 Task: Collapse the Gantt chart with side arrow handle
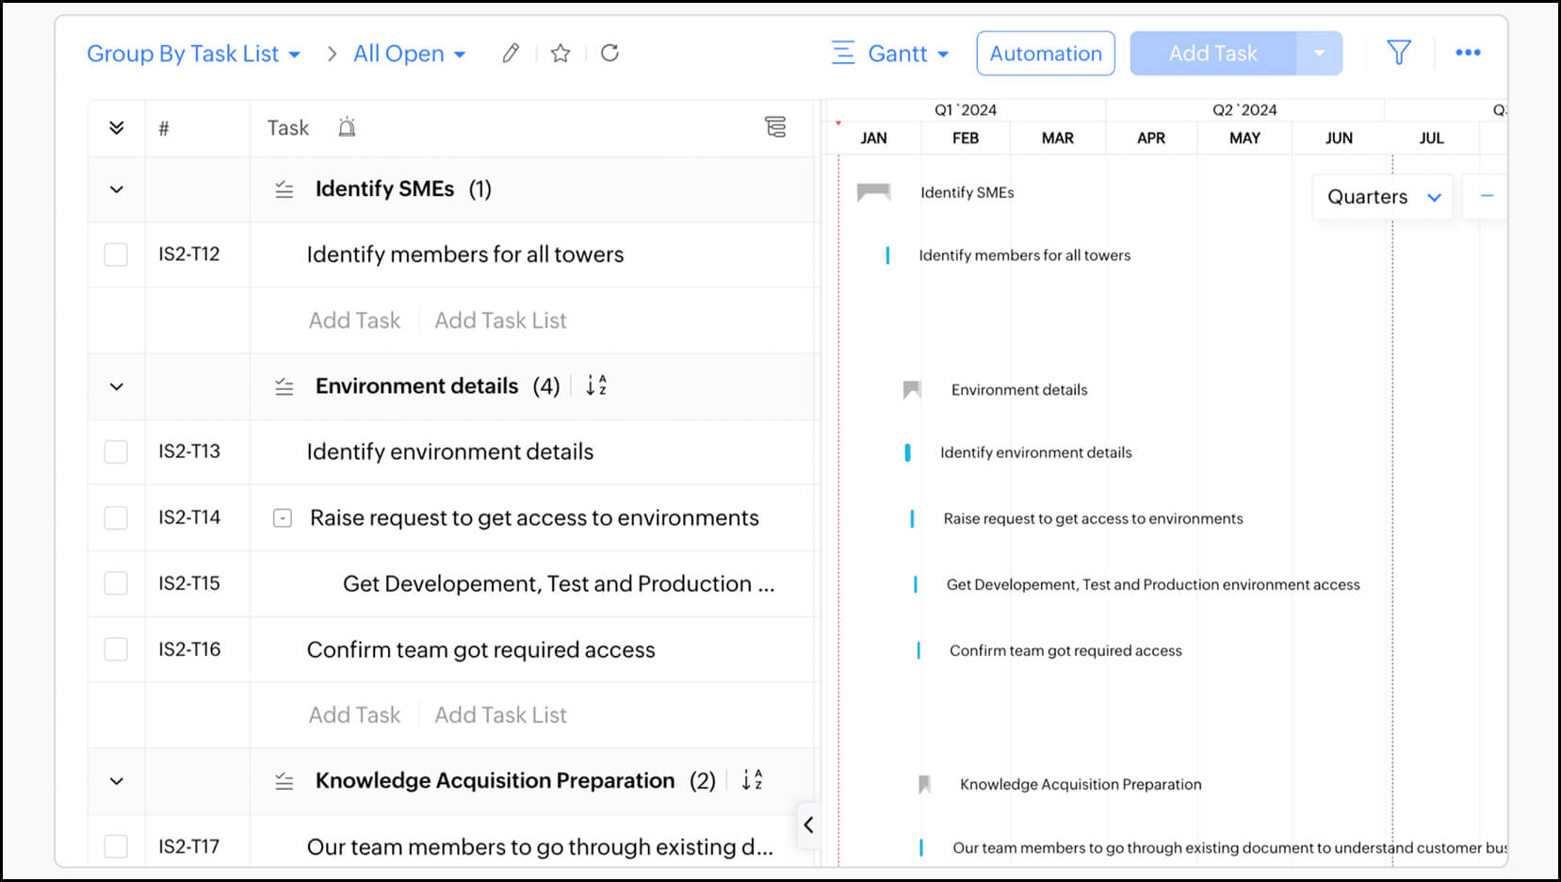(808, 825)
